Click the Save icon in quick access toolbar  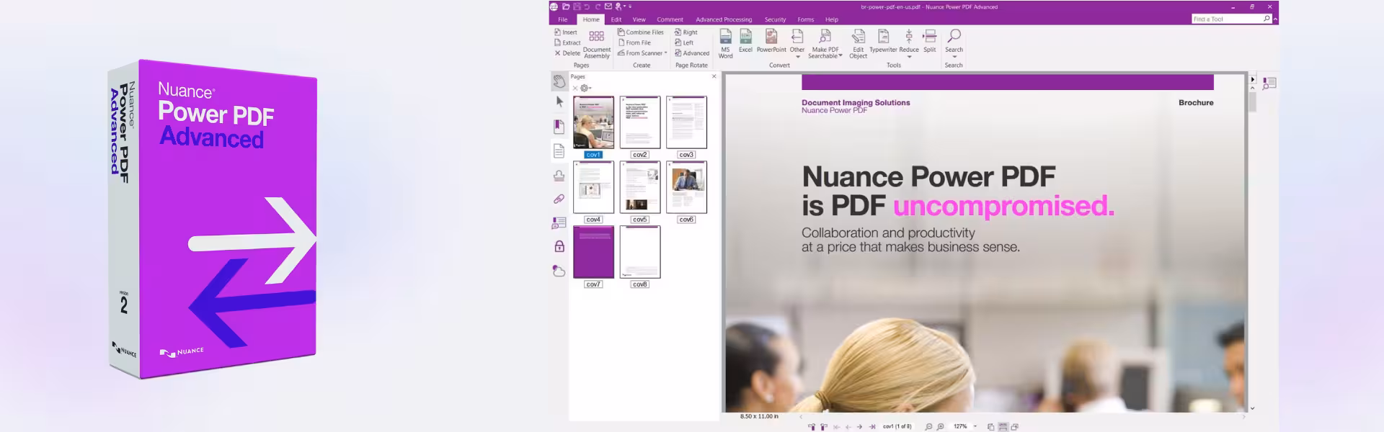[x=577, y=6]
